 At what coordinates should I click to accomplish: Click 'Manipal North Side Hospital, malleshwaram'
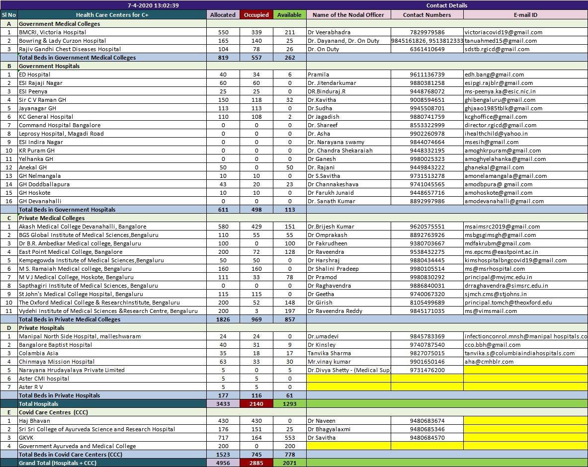pyautogui.click(x=112, y=336)
